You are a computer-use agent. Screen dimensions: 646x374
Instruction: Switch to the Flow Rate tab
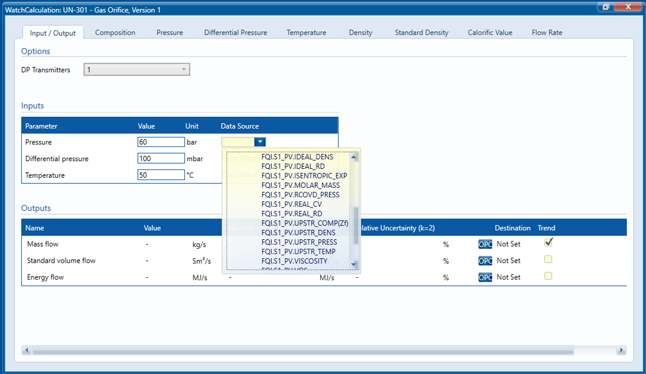click(547, 32)
